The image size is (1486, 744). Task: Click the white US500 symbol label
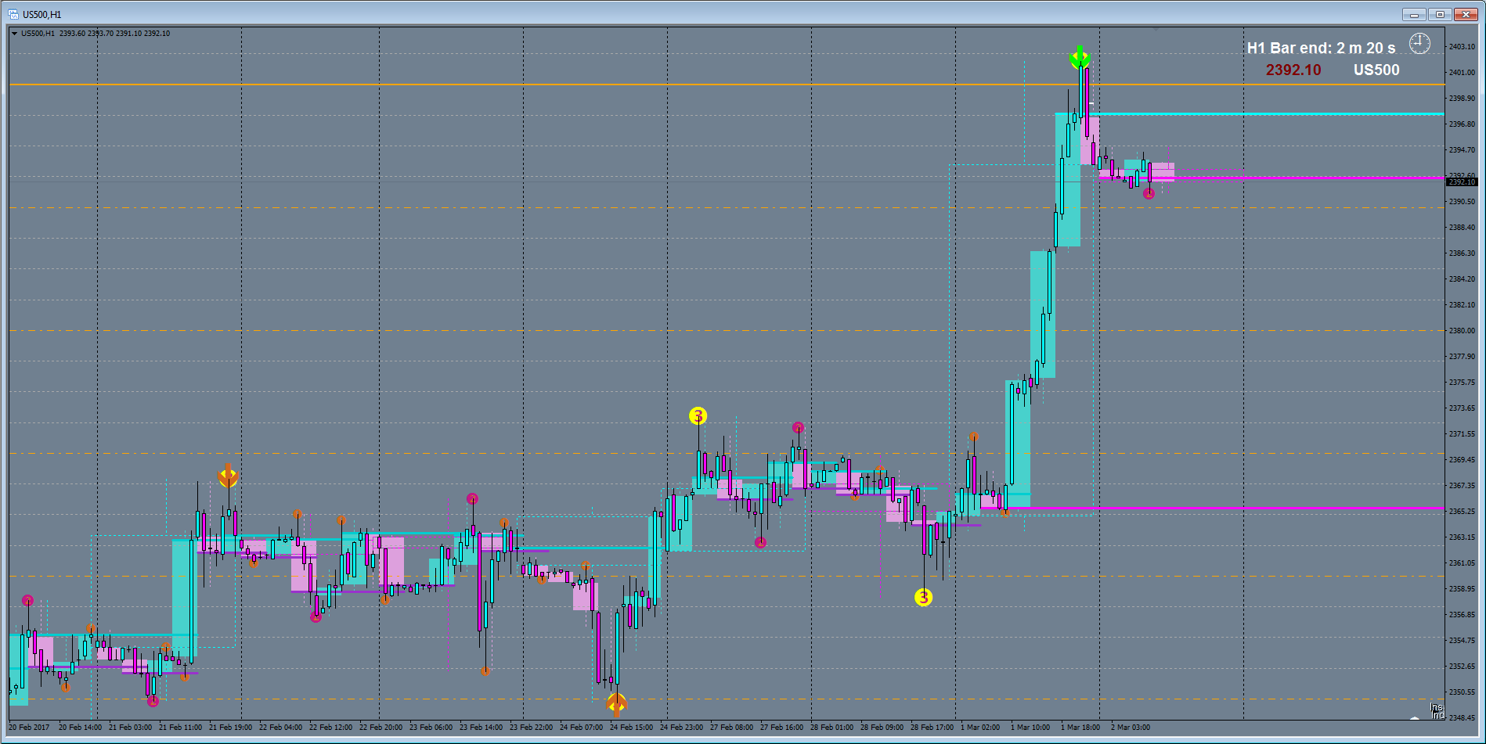pos(1376,70)
